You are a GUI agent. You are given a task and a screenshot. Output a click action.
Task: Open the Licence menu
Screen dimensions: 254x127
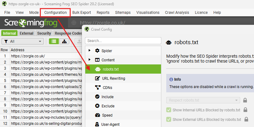tap(201, 13)
